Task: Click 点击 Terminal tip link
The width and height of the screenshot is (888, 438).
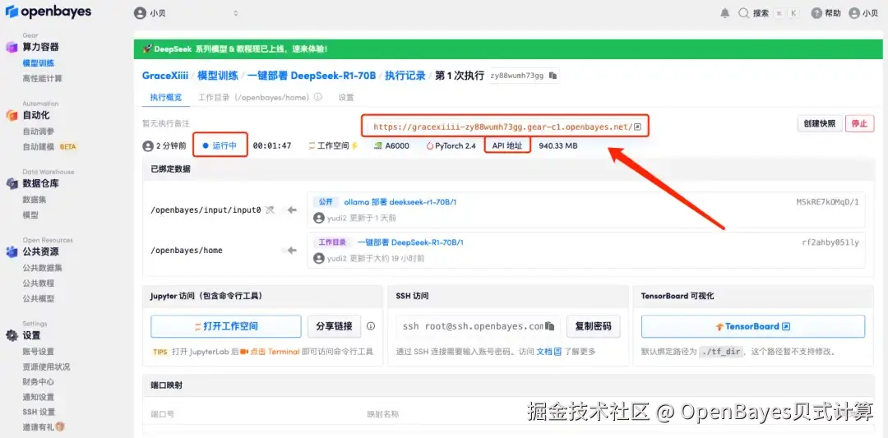Action: coord(275,352)
